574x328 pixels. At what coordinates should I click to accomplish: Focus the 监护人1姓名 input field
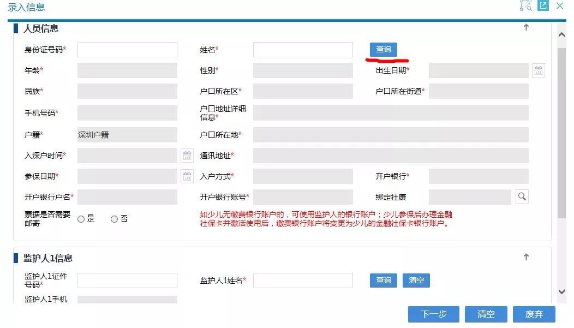303,281
